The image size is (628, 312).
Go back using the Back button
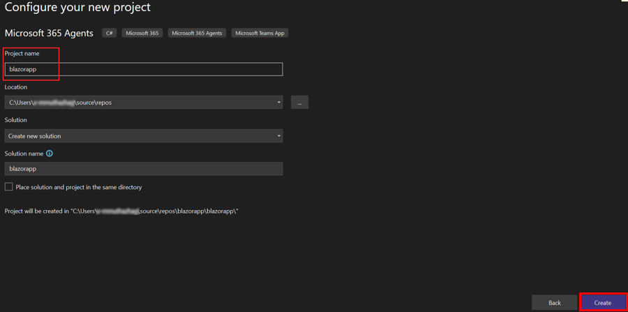[554, 302]
